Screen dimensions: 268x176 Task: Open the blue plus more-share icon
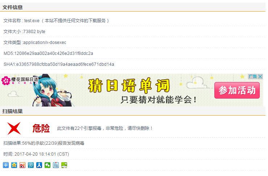pyautogui.click(x=6, y=165)
